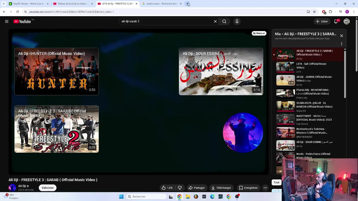Start voice search with microphone icon
This screenshot has width=358, height=201.
pyautogui.click(x=237, y=21)
